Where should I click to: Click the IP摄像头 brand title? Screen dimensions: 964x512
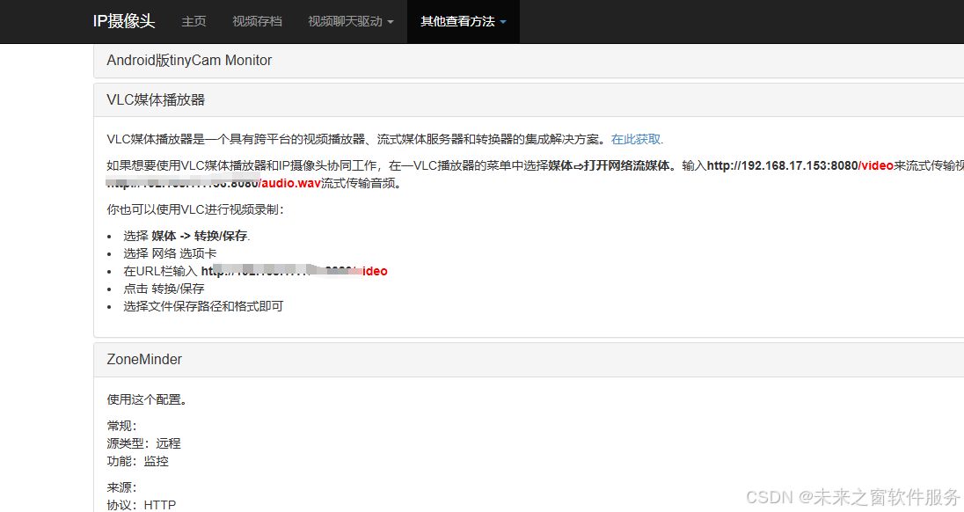pos(123,21)
